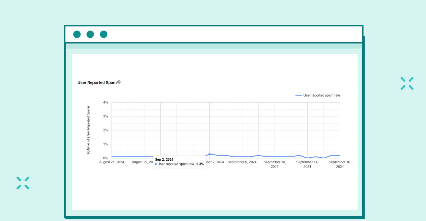Click the blue square marker inside the tooltip

(156, 164)
